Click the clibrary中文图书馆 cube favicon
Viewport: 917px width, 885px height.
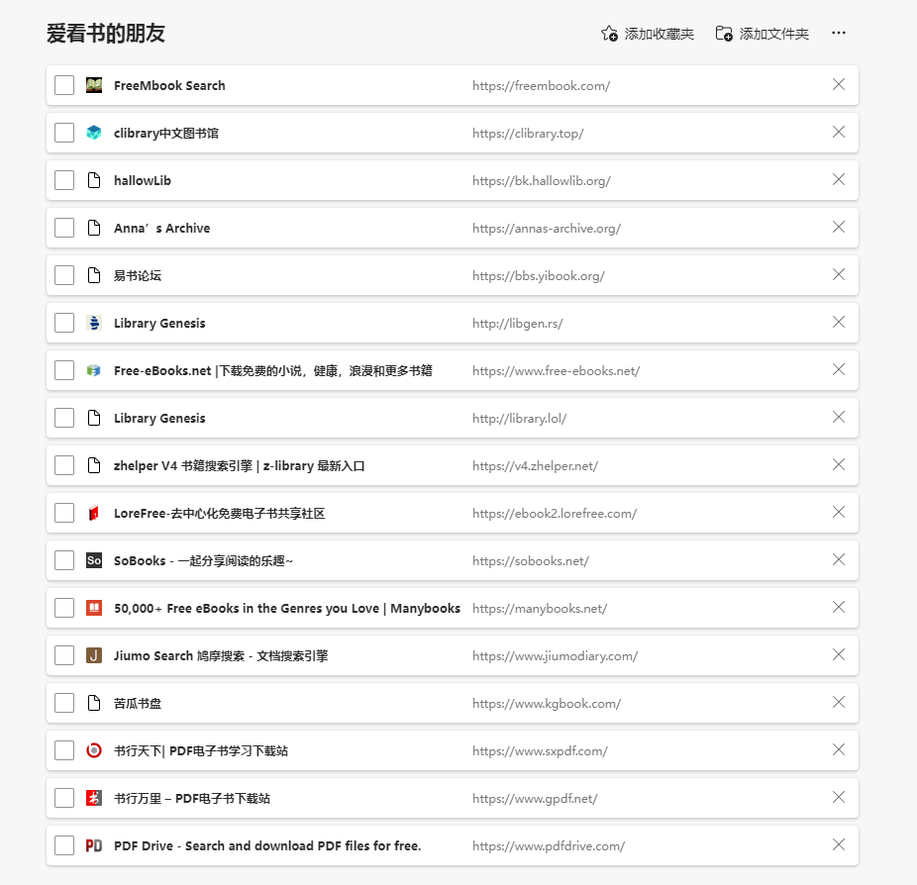94,133
